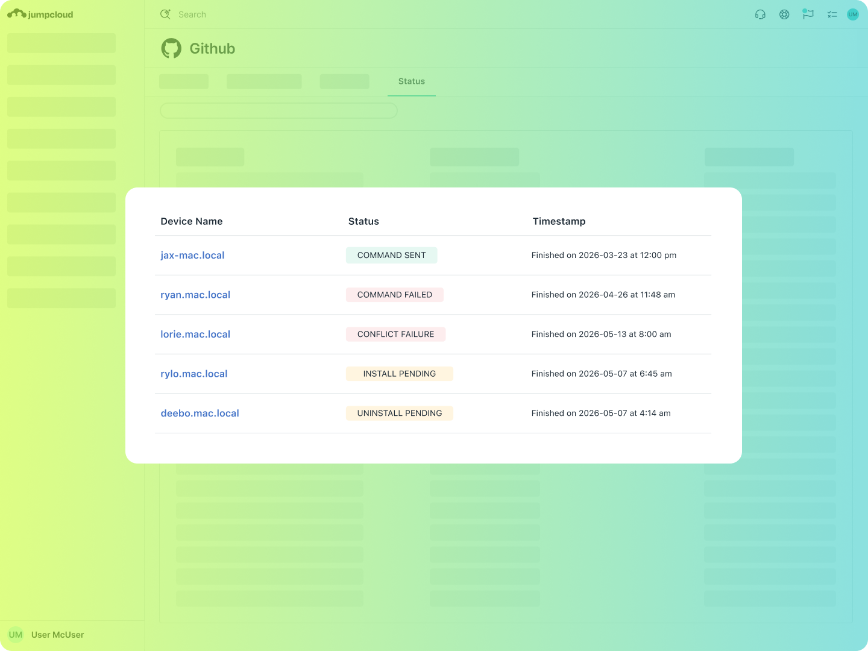
Task: Click the CONFLICT FAILURE status badge
Action: (396, 334)
